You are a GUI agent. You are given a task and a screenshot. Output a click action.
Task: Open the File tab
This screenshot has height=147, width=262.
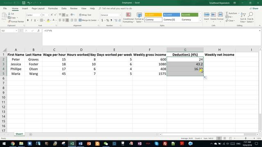tap(5, 9)
